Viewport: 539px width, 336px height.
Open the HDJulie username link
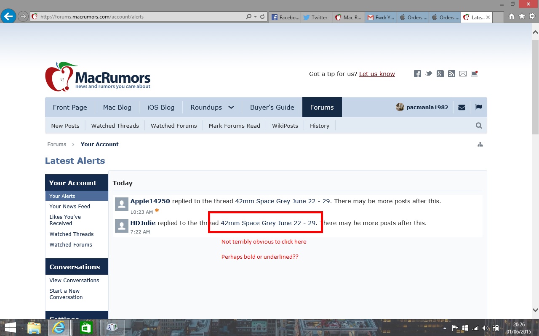click(143, 223)
